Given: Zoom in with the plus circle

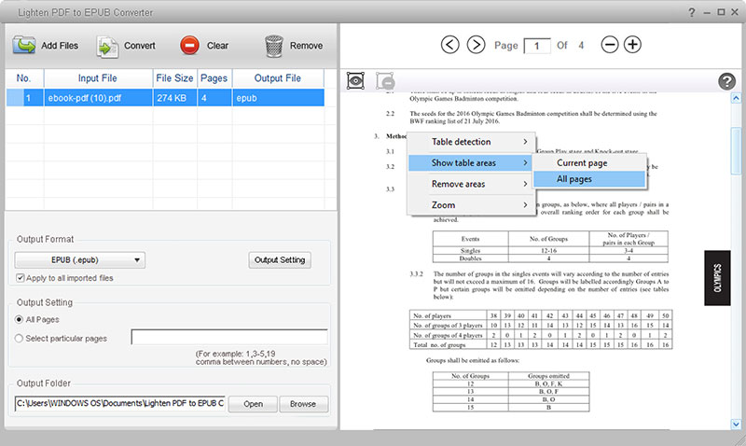Looking at the screenshot, I should pyautogui.click(x=632, y=45).
